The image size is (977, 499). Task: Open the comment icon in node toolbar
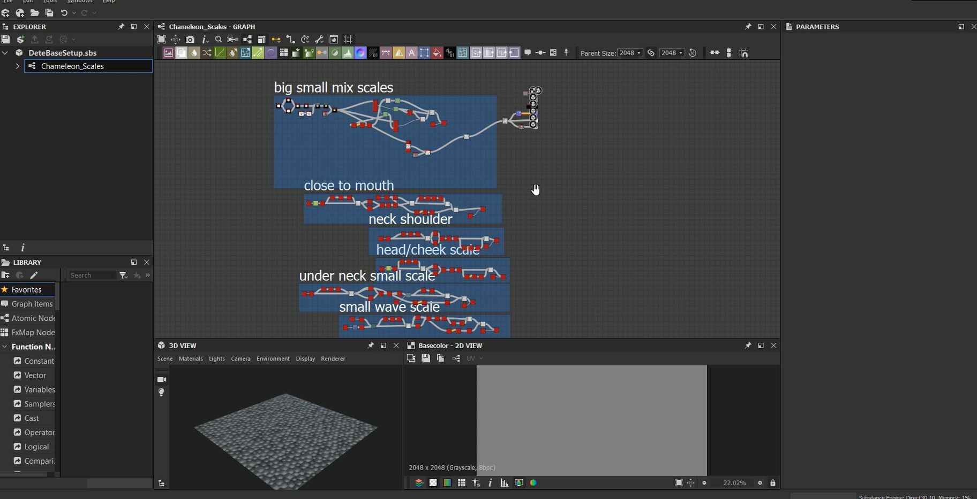click(529, 52)
